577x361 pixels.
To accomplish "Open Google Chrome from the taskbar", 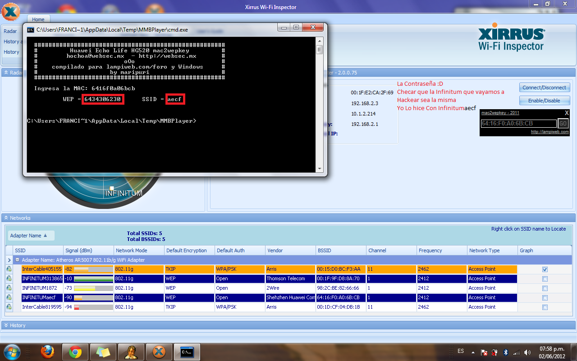I will click(x=75, y=352).
